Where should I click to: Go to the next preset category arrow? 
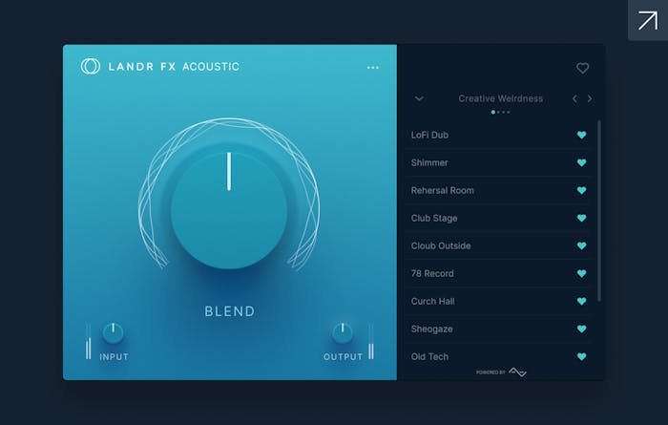pos(590,98)
